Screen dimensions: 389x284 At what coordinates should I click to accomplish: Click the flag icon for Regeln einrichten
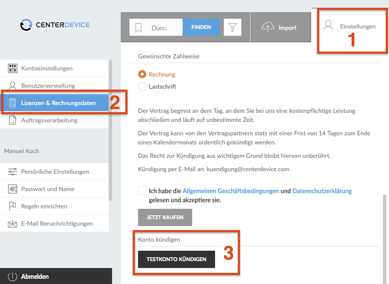tap(13, 206)
